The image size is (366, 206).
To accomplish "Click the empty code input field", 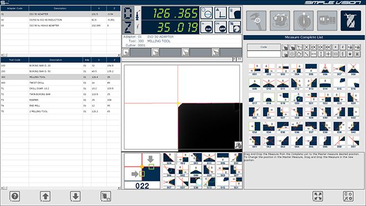I will click(x=264, y=54).
